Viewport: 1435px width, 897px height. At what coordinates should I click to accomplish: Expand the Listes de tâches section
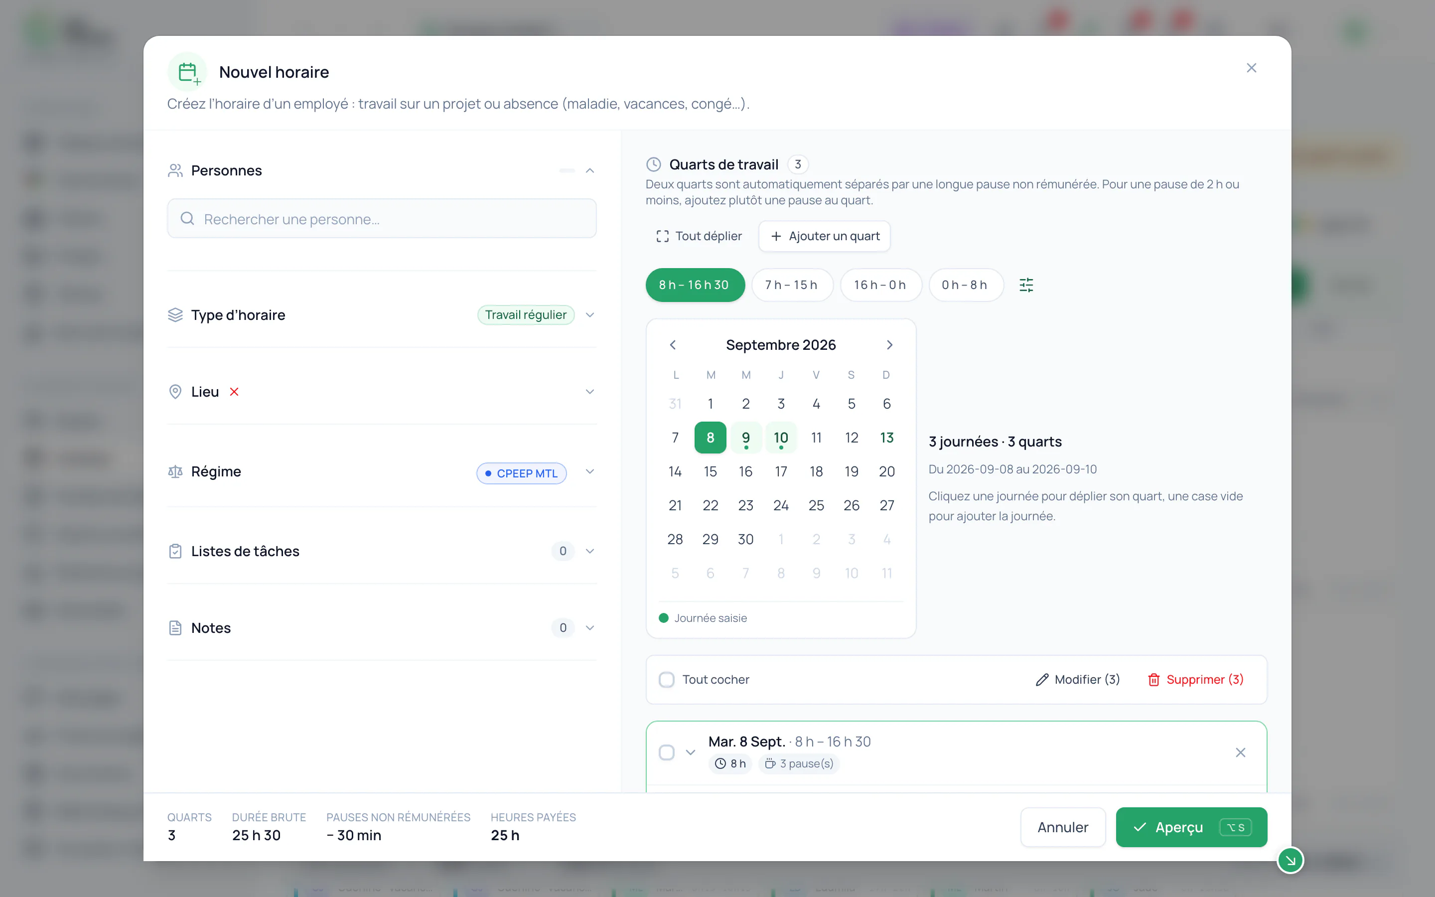coord(589,551)
